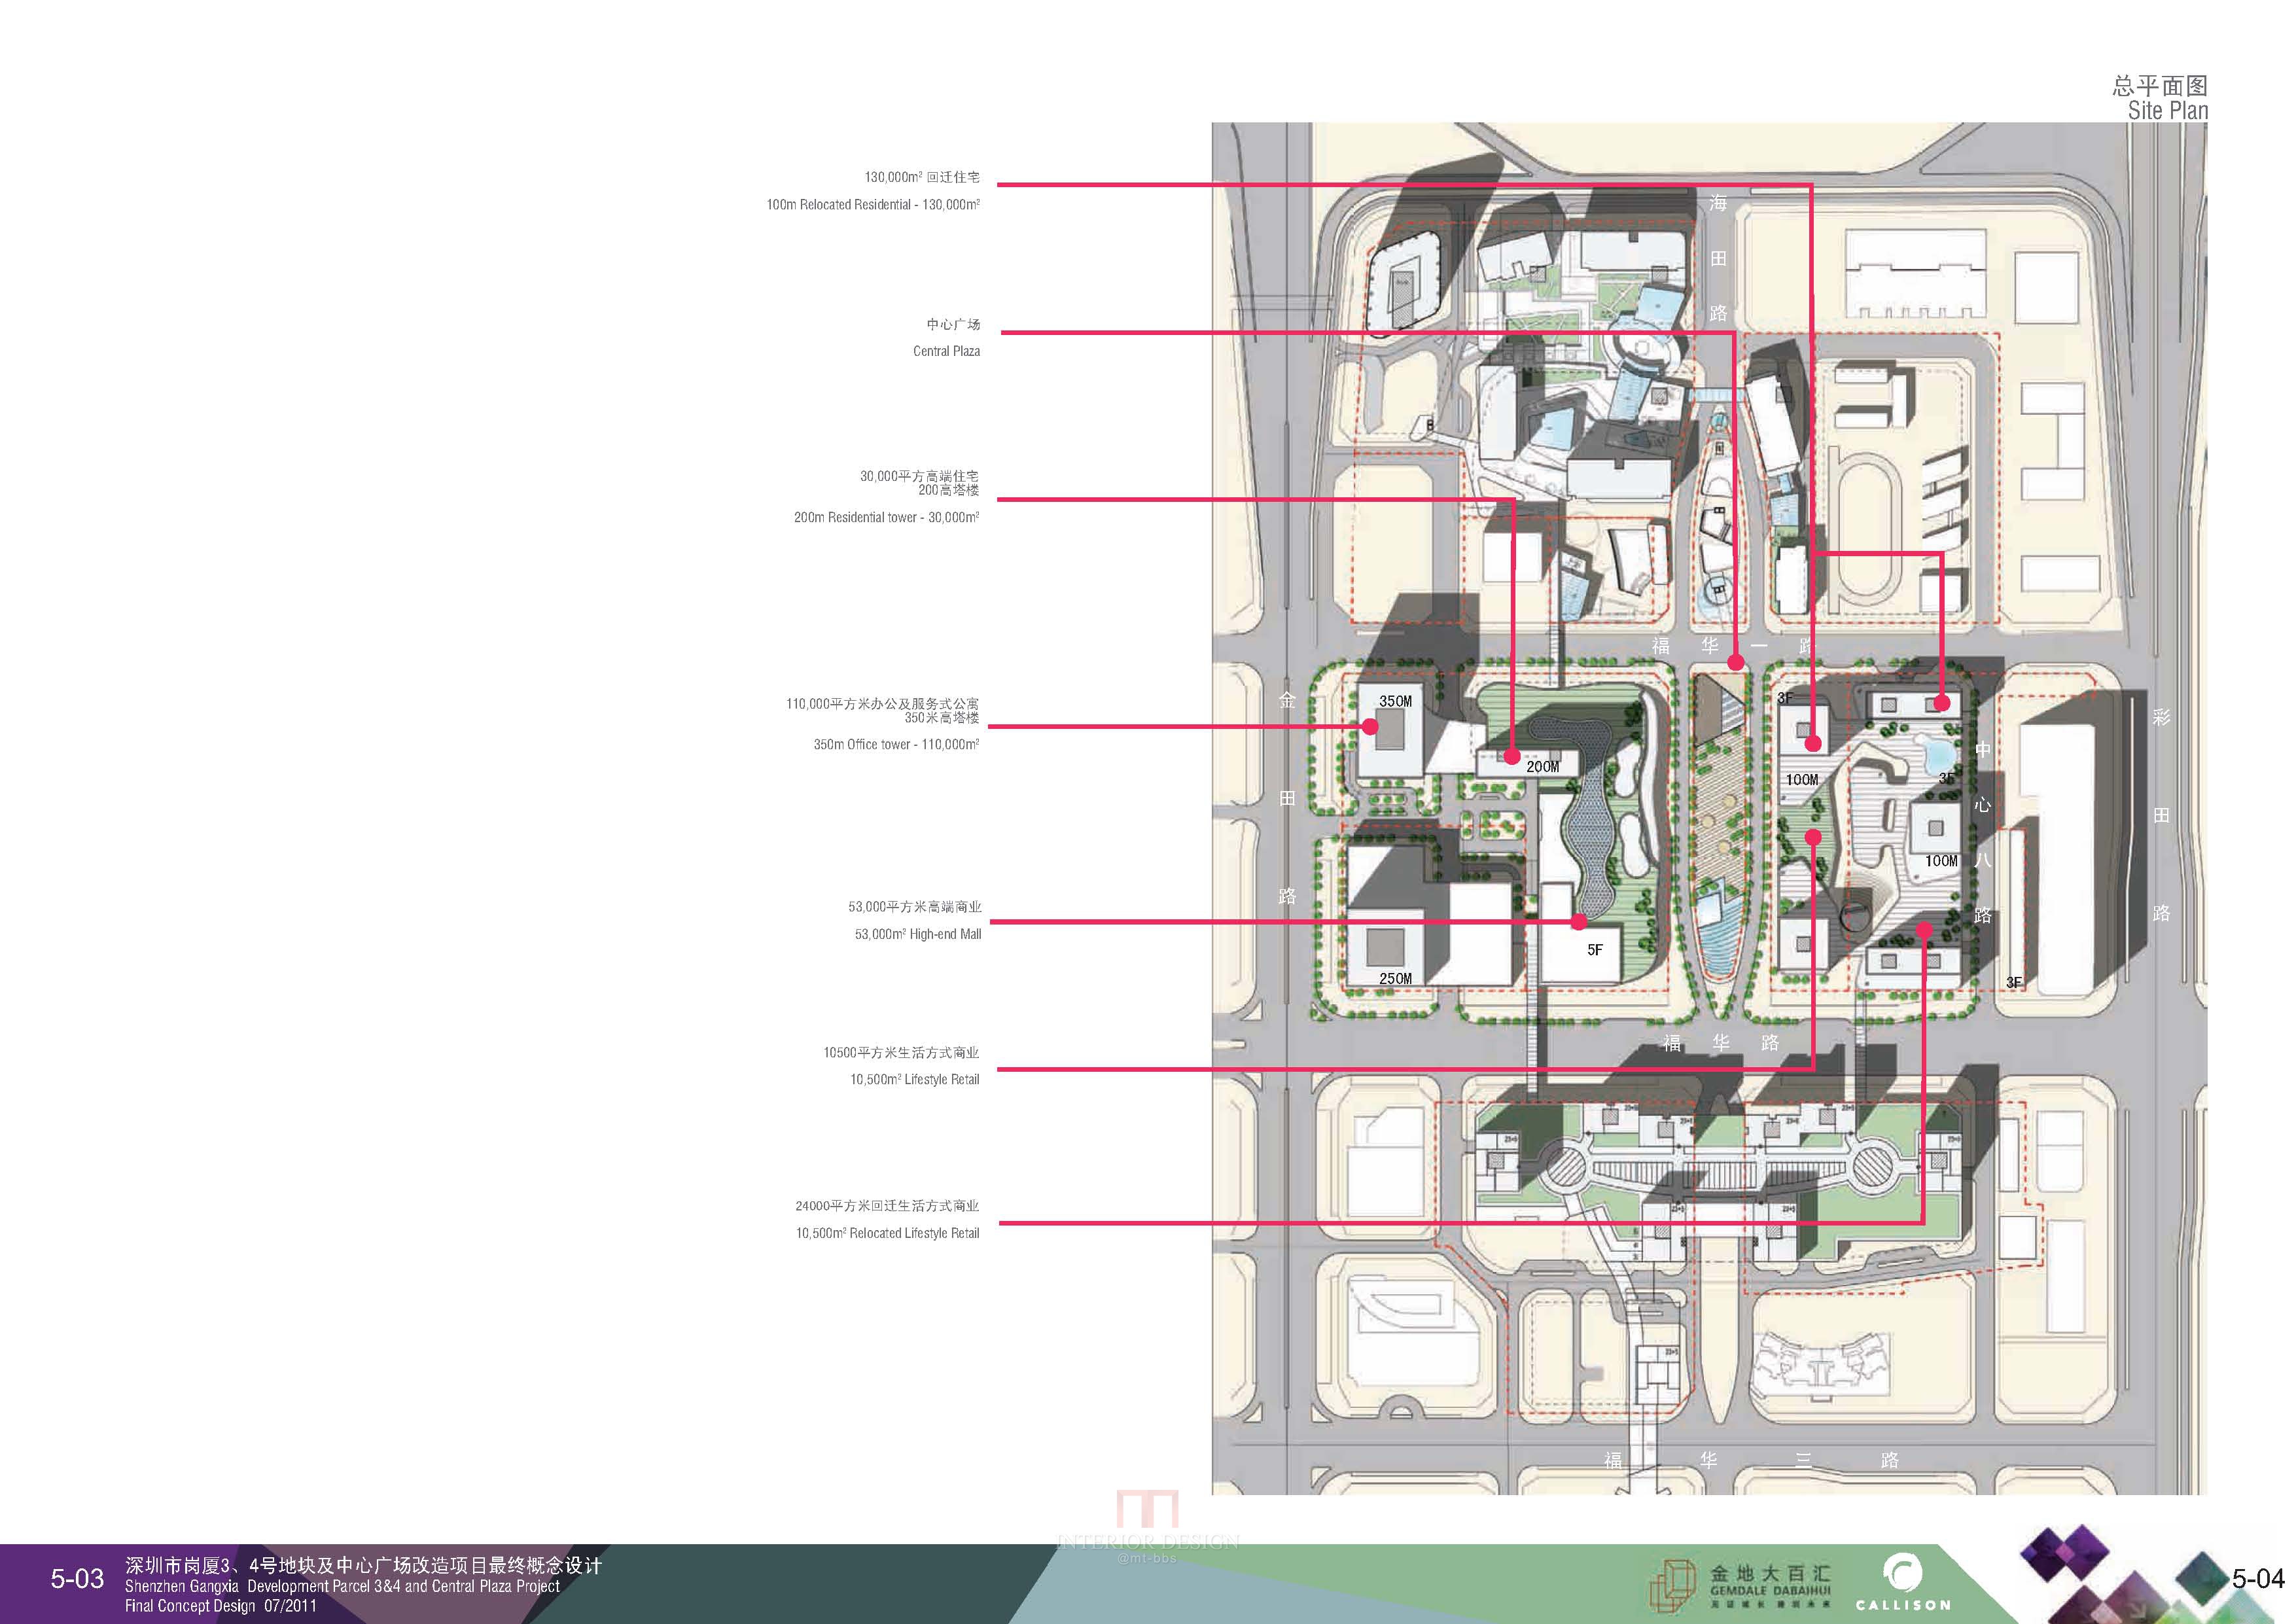This screenshot has width=2296, height=1624.
Task: Select '24000平方米回迁生活方式商业' legend text
Action: point(887,1206)
